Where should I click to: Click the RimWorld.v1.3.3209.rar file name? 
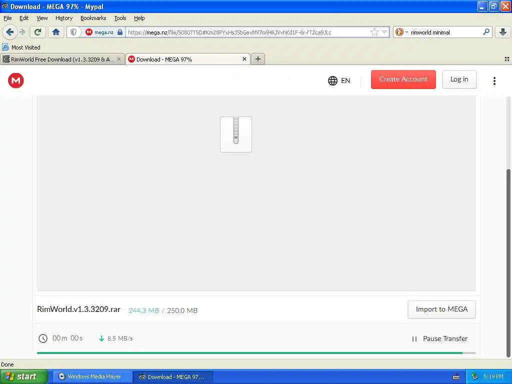78,309
